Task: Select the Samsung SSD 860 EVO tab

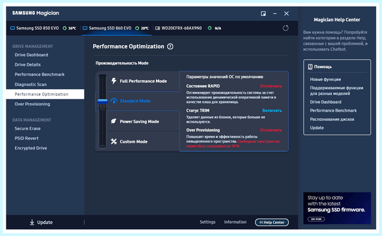Action: point(117,28)
